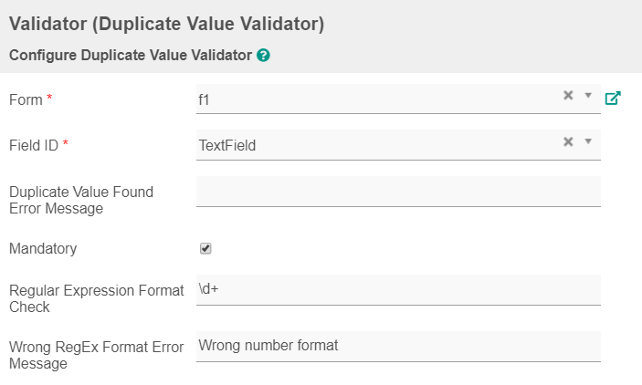Expand the Field ID dropdown arrow
The width and height of the screenshot is (642, 385).
coord(588,141)
